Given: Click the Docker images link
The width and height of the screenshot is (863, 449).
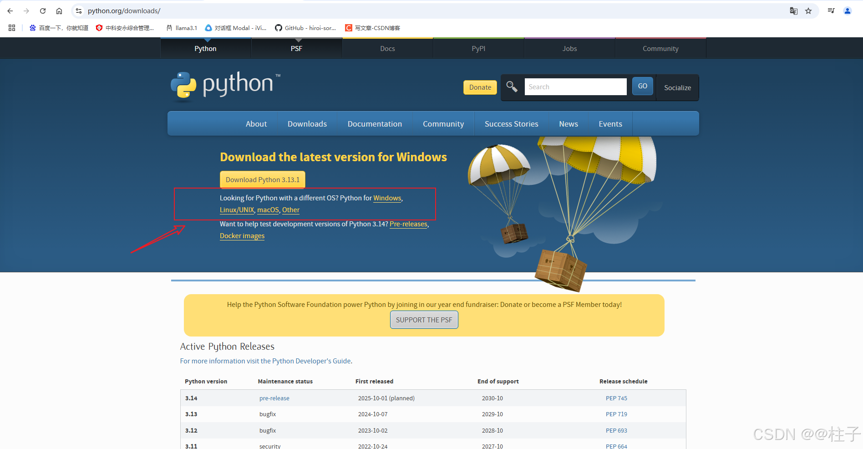Looking at the screenshot, I should (x=242, y=236).
